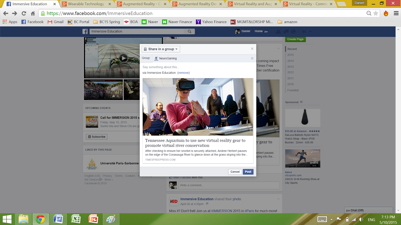This screenshot has height=225, width=401.
Task: Click the volume speaker tray icon
Action: click(361, 219)
